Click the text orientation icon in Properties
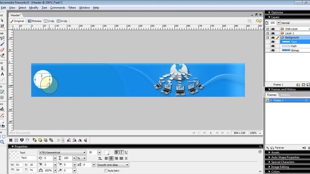 100,158
